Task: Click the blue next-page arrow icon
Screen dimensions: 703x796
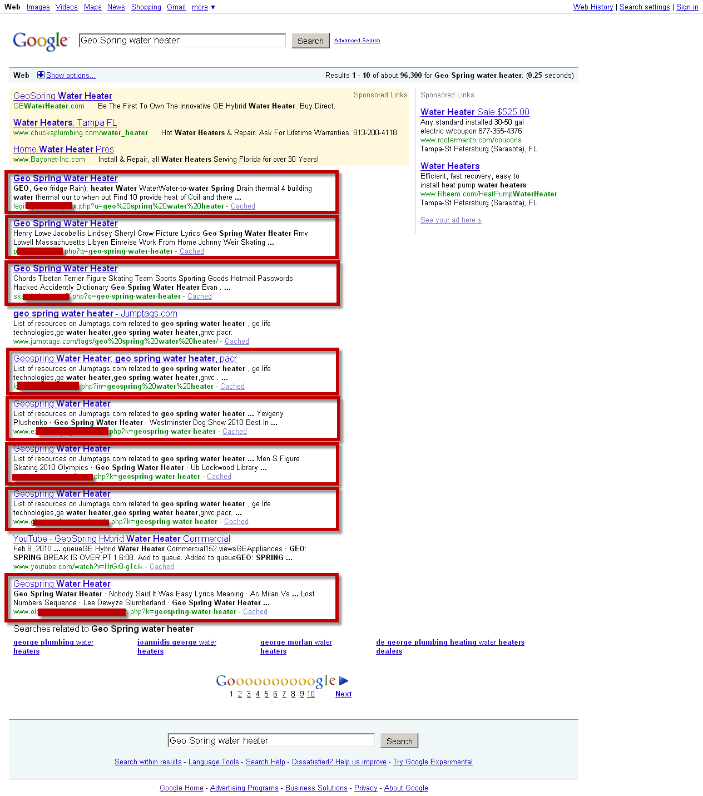Action: (x=344, y=681)
